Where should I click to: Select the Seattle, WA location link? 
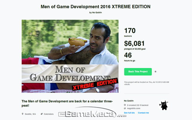[30, 114]
